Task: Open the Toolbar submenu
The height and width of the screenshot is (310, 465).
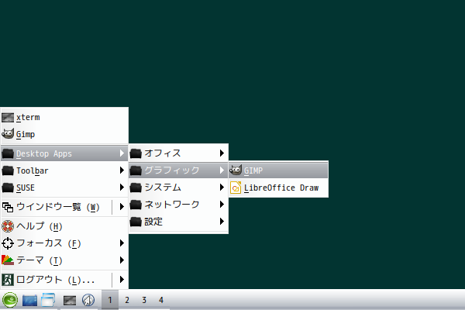Action: pyautogui.click(x=64, y=170)
